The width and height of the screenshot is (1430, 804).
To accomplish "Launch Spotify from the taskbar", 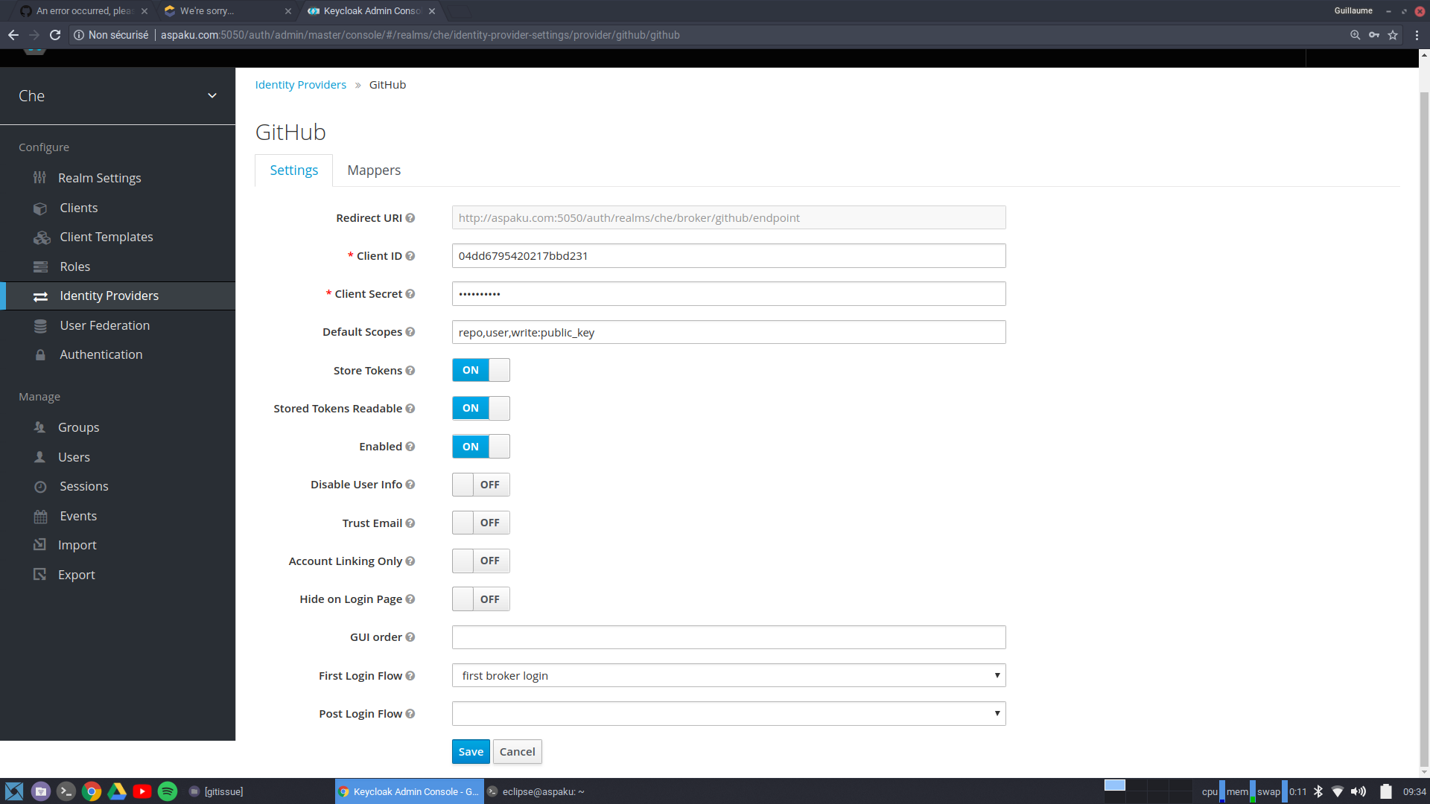I will 168,791.
